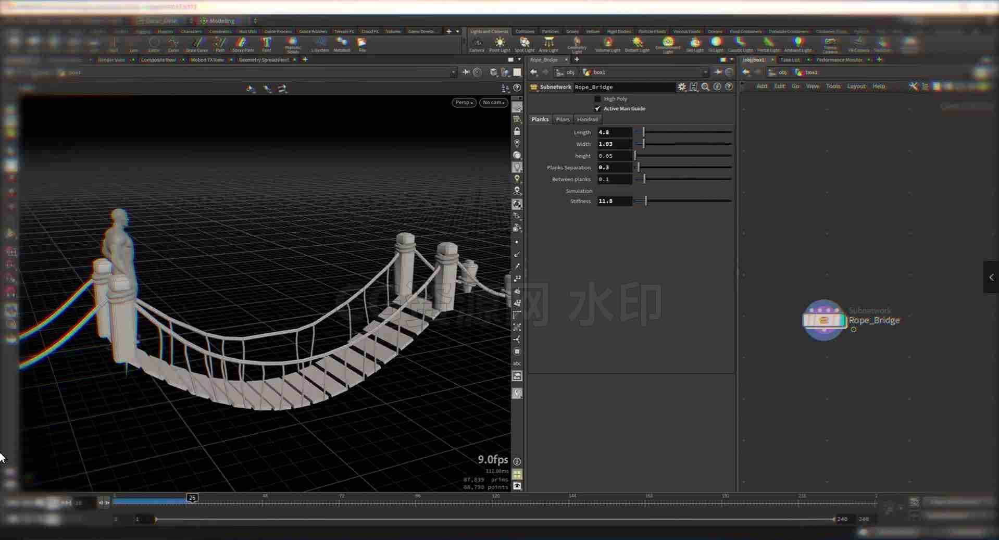The height and width of the screenshot is (540, 999).
Task: Click the viewport help question icon
Action: [x=517, y=88]
